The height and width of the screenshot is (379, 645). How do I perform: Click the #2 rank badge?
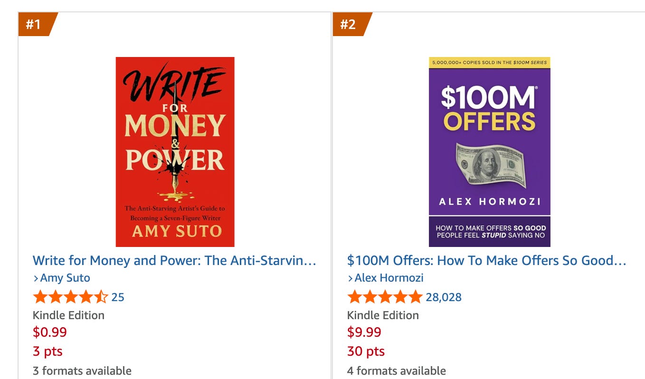click(x=349, y=24)
